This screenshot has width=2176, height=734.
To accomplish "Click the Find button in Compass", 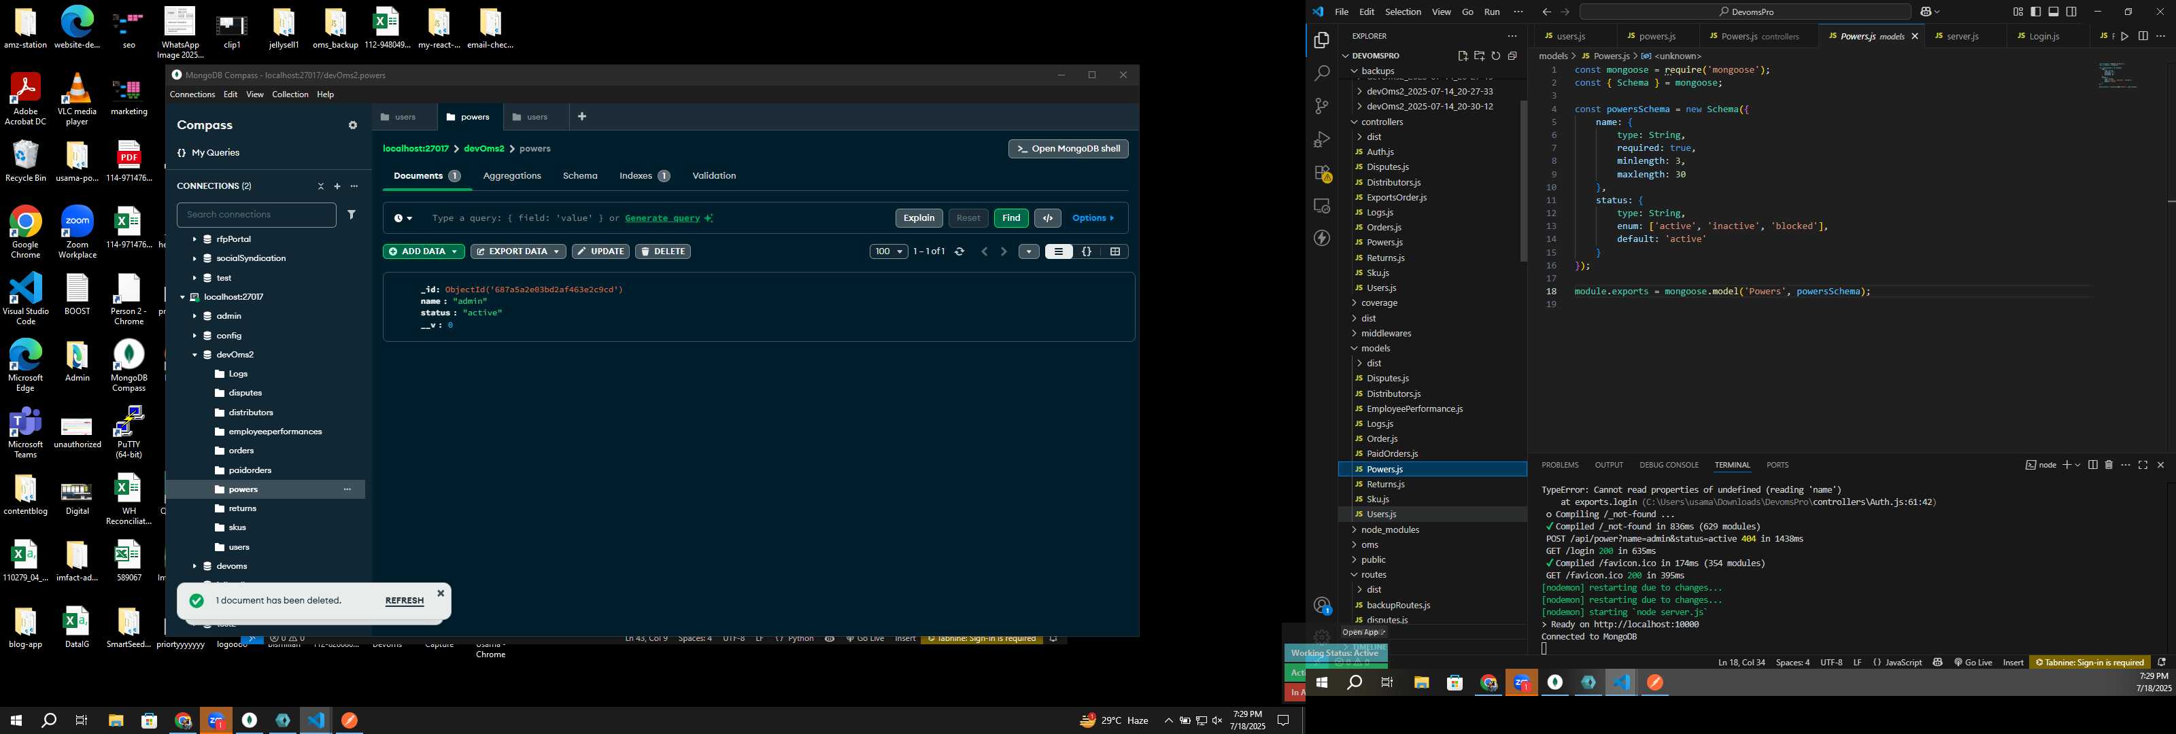I will coord(1011,218).
